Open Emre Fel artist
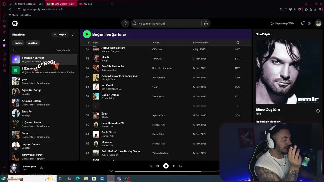 tap(44, 113)
